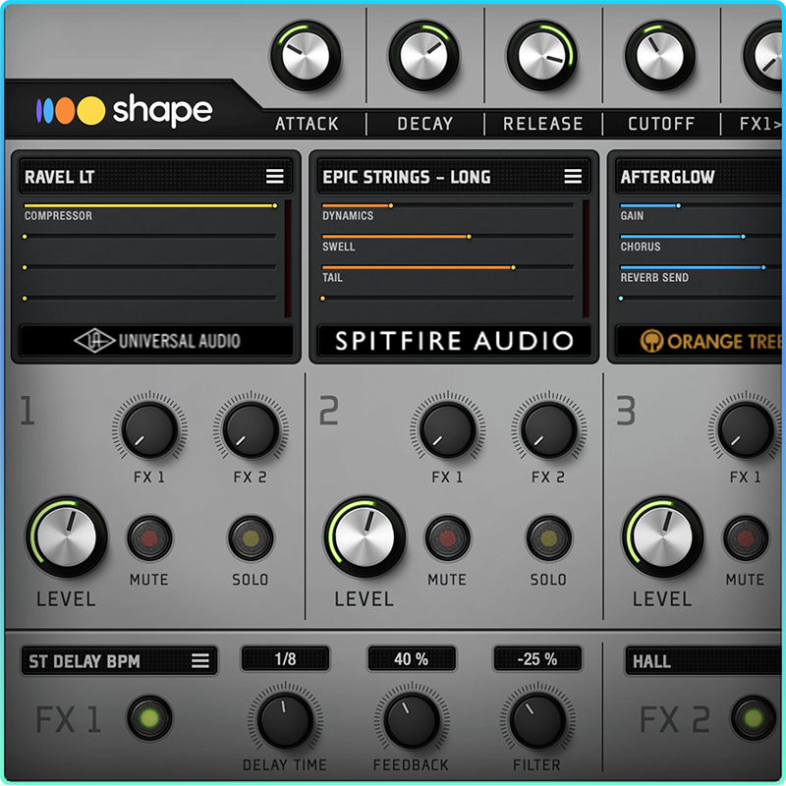Open the ST Delay BPM menu icon
Screen dimensions: 786x786
click(200, 660)
